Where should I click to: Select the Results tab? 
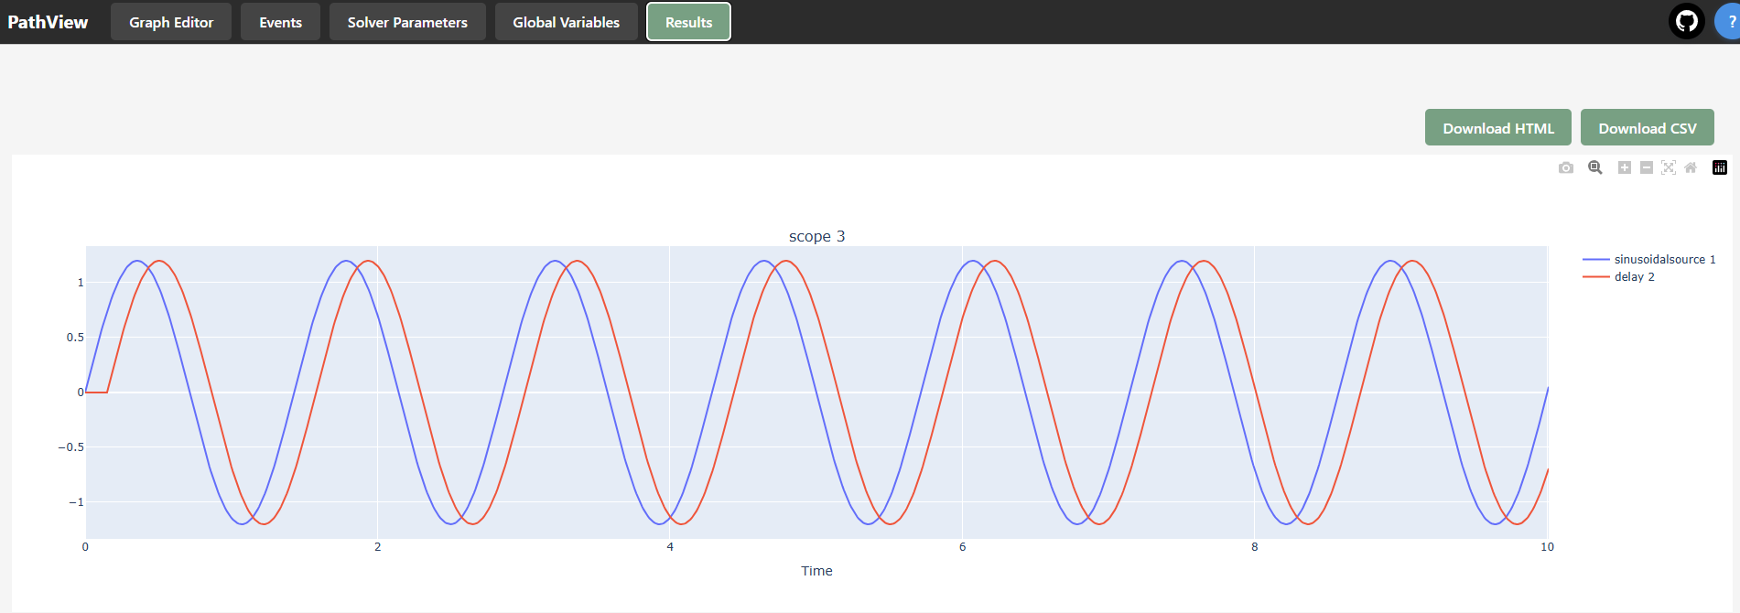tap(688, 22)
